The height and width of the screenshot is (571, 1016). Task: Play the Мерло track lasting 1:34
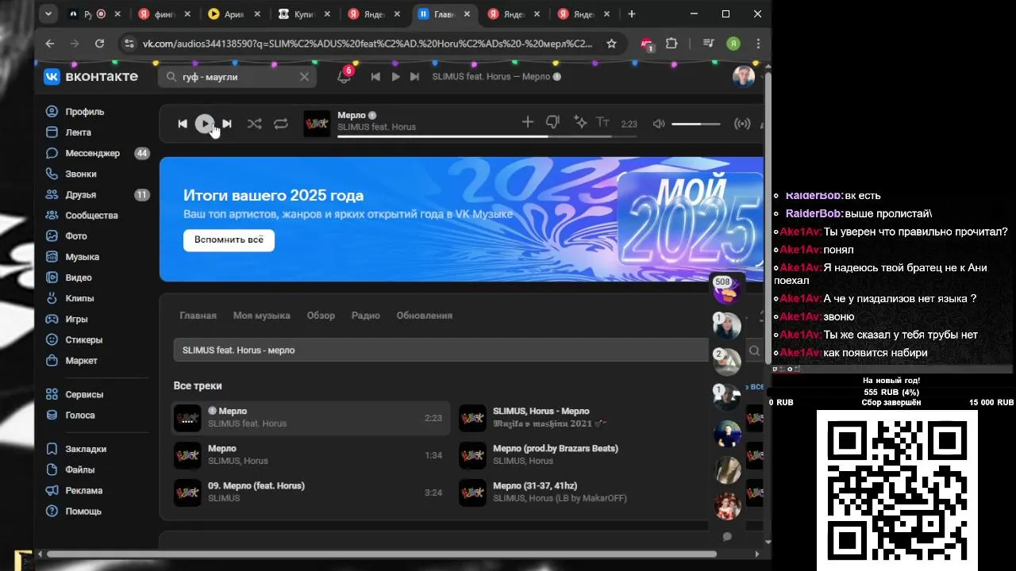(x=310, y=455)
